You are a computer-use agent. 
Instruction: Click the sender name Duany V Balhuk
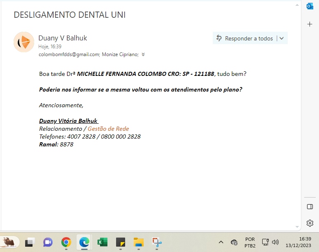pyautogui.click(x=63, y=38)
